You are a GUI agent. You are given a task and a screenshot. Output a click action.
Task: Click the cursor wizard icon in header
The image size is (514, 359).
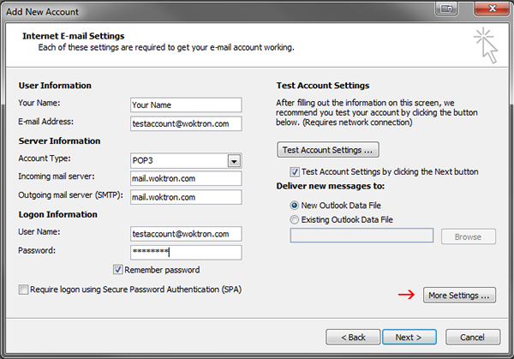pos(486,45)
